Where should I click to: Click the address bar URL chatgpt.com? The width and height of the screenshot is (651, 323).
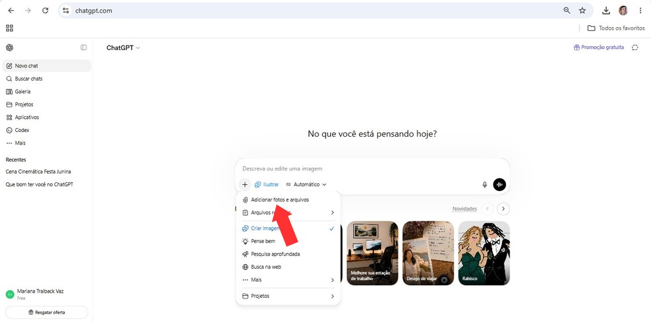tap(94, 11)
